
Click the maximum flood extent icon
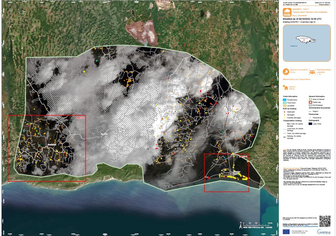pos(287,72)
